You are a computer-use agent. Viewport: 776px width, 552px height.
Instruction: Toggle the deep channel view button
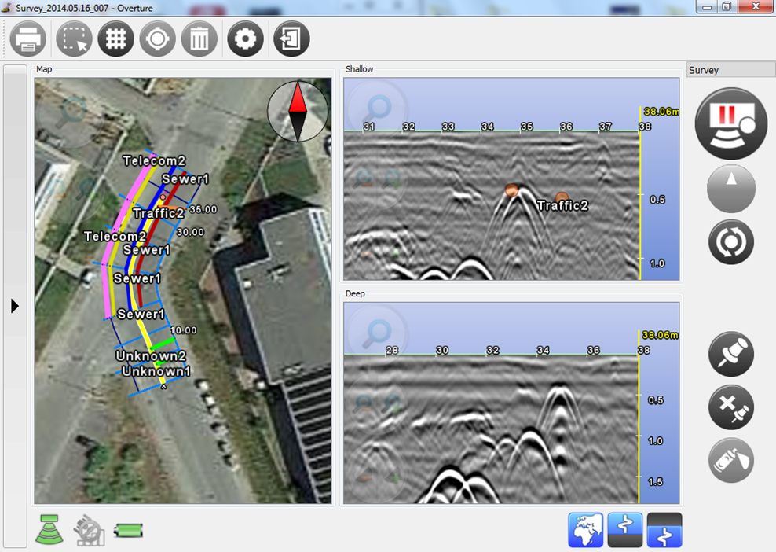(x=664, y=530)
